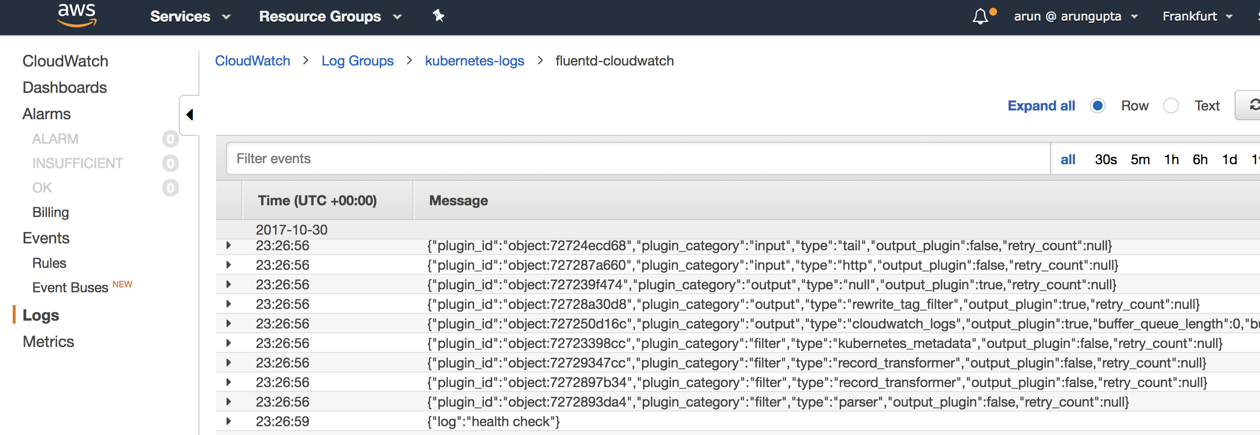Expand the log row with output type null
The width and height of the screenshot is (1260, 435).
[228, 284]
